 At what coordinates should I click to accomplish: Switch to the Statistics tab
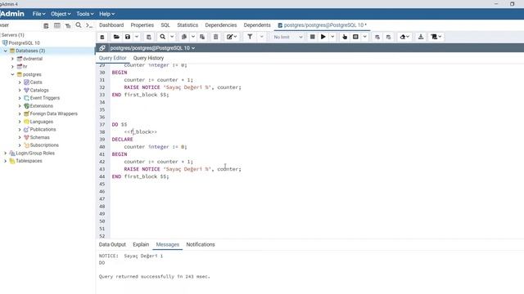[x=187, y=25]
